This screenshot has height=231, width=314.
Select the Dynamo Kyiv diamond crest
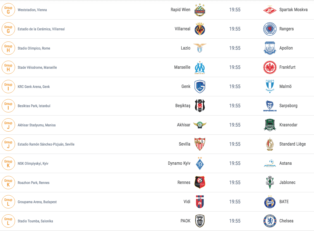(200, 163)
